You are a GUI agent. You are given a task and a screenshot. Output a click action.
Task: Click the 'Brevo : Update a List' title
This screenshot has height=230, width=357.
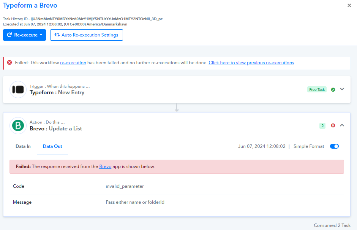56,128
